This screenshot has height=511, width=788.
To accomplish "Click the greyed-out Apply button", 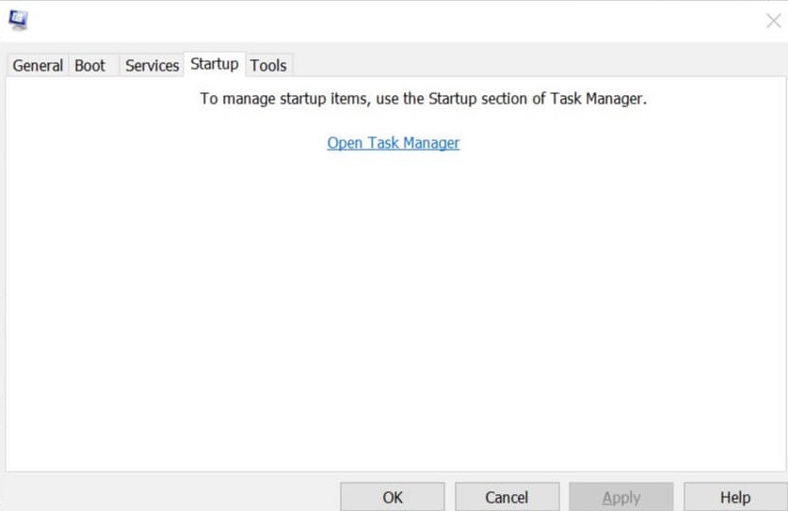I will point(621,497).
